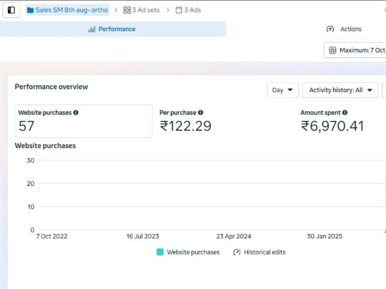This screenshot has height=289, width=386.
Task: Click the campaign folder icon
Action: click(30, 10)
